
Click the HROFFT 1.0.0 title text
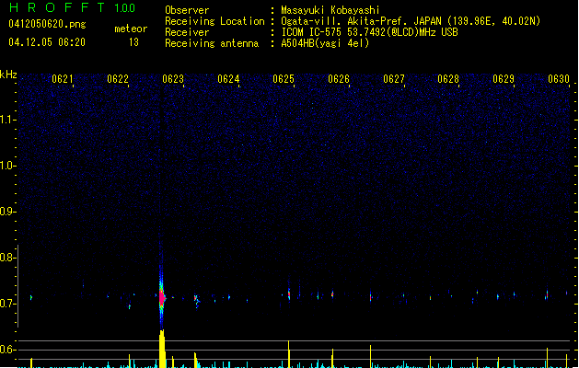pyautogui.click(x=73, y=7)
